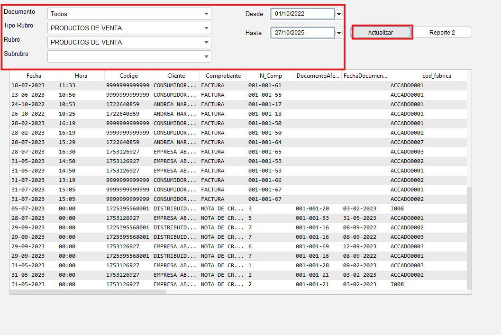Click the Hora column header
This screenshot has height=335, width=501.
tap(81, 76)
